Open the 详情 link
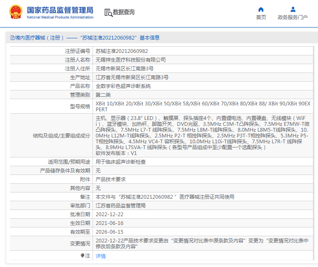Viewport: 318px width, 267px height. (100, 256)
